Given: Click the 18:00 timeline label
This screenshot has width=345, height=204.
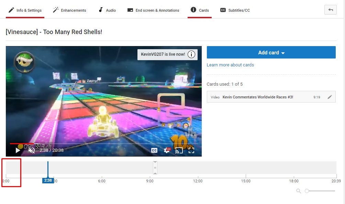Looking at the screenshot, I should tap(294, 181).
